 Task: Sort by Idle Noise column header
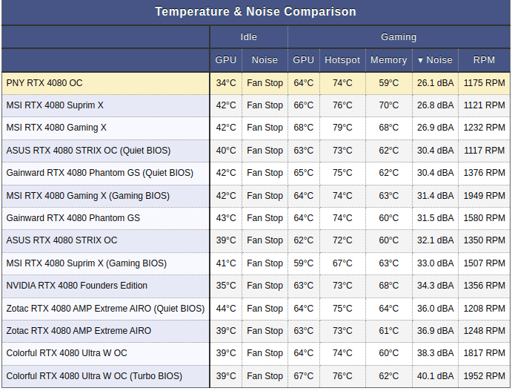(265, 60)
